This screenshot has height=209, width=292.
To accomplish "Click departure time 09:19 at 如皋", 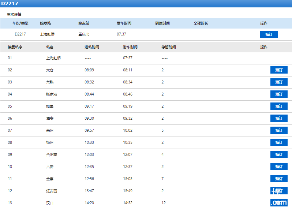I will click(128, 106).
